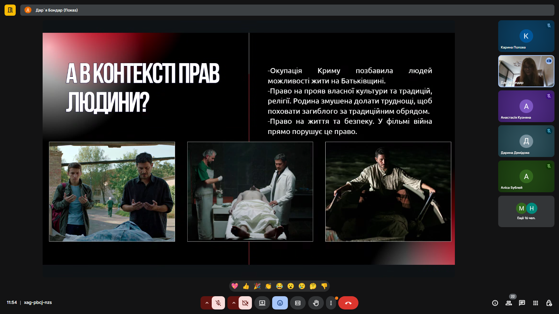The width and height of the screenshot is (559, 314).
Task: Toggle the camera off button
Action: (x=245, y=303)
